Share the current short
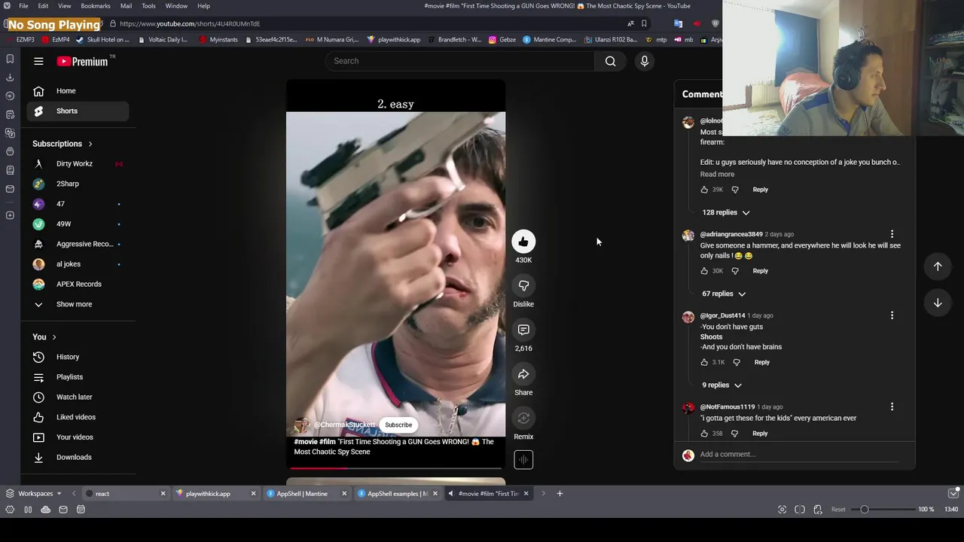Image resolution: width=964 pixels, height=542 pixels. coord(523,374)
